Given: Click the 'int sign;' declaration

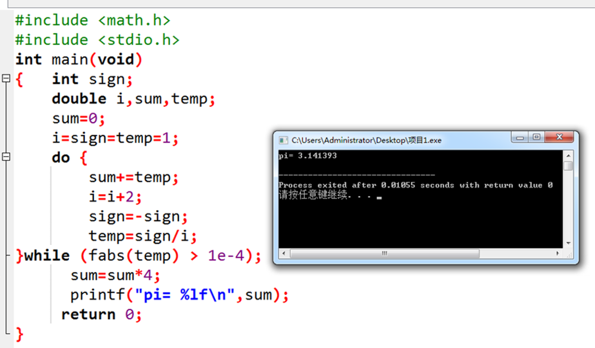Looking at the screenshot, I should [92, 79].
